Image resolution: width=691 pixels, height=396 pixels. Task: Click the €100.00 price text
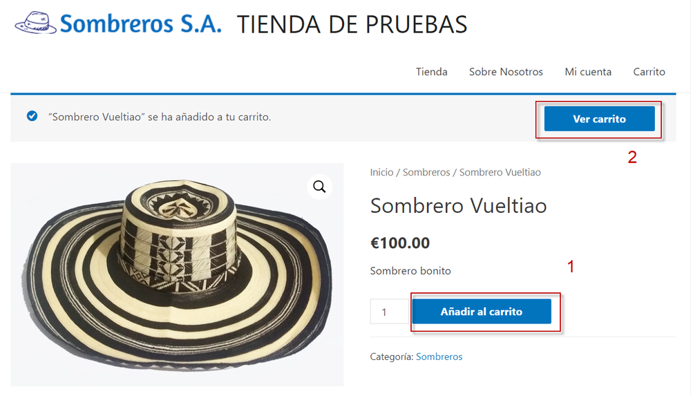399,243
